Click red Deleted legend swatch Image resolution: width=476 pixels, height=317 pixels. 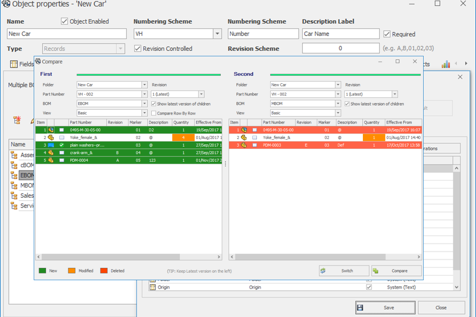pyautogui.click(x=104, y=271)
